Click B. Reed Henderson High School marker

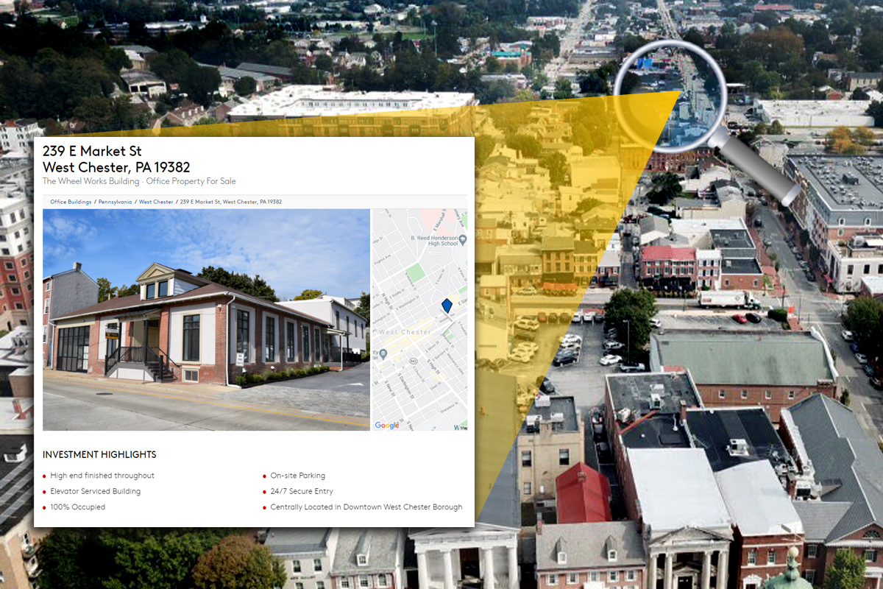click(x=462, y=239)
